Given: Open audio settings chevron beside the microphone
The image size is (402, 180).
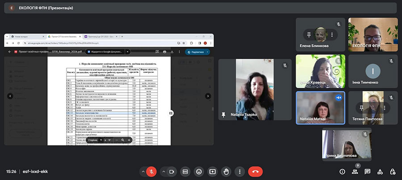Looking at the screenshot, I should [x=143, y=172].
